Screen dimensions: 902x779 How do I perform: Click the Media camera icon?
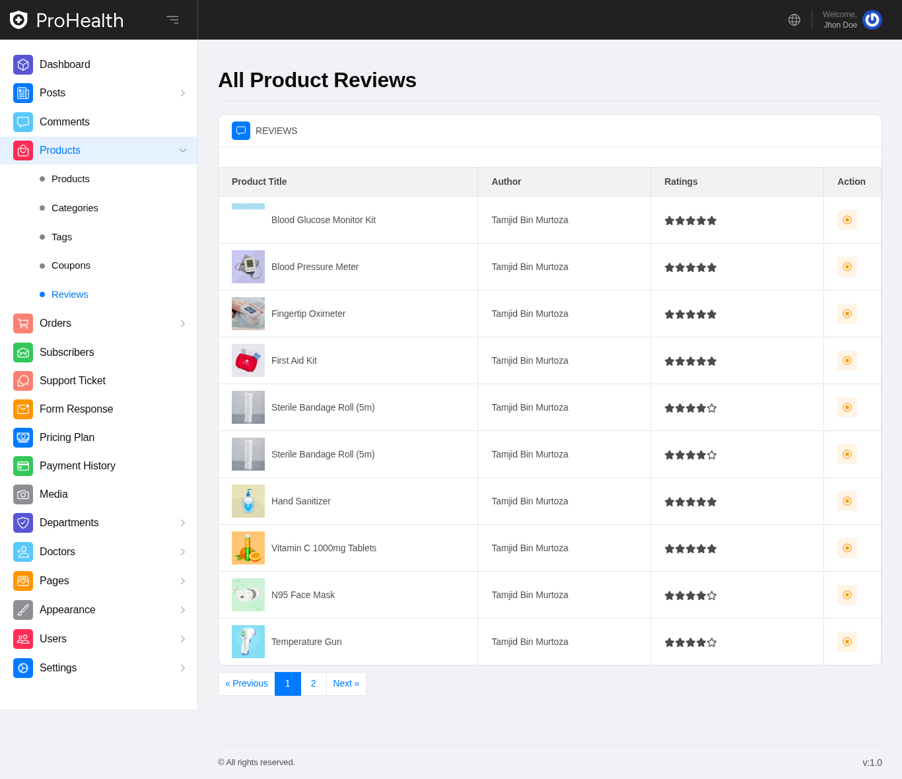pos(23,494)
